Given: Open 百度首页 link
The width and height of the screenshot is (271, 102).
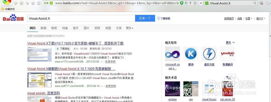Looking at the screenshot, I should [229, 19].
